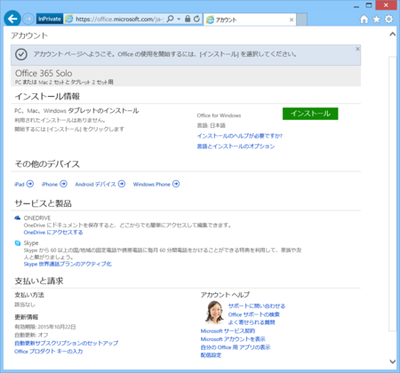400x373 pixels.
Task: Open 言語とインストールのオプション link
Action: 236,147
